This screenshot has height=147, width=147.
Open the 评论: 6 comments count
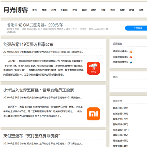click(x=54, y=143)
